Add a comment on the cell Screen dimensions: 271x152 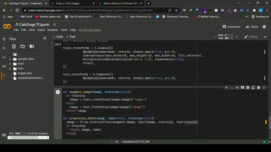click(x=243, y=87)
